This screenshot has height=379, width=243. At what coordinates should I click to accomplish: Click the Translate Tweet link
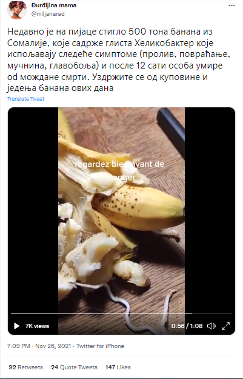[26, 99]
